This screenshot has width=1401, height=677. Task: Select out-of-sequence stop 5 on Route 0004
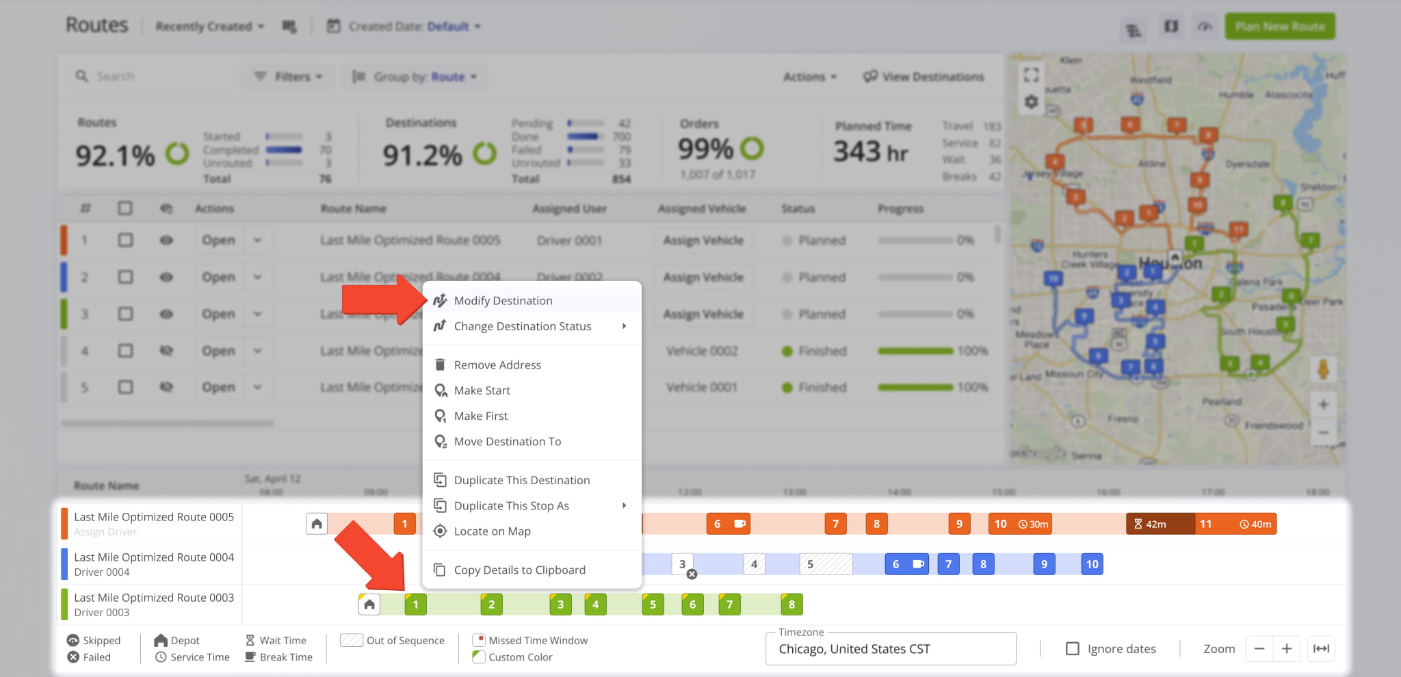coord(826,564)
